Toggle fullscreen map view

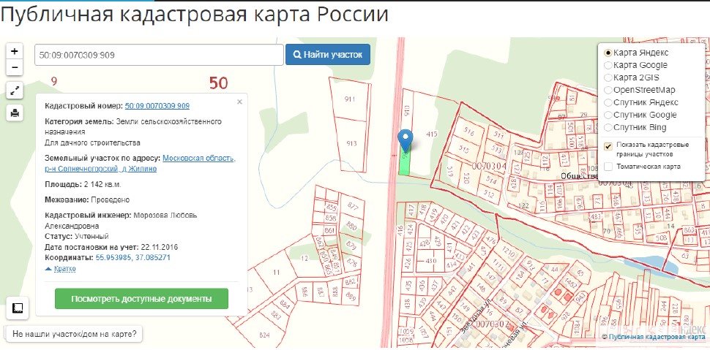[x=15, y=91]
